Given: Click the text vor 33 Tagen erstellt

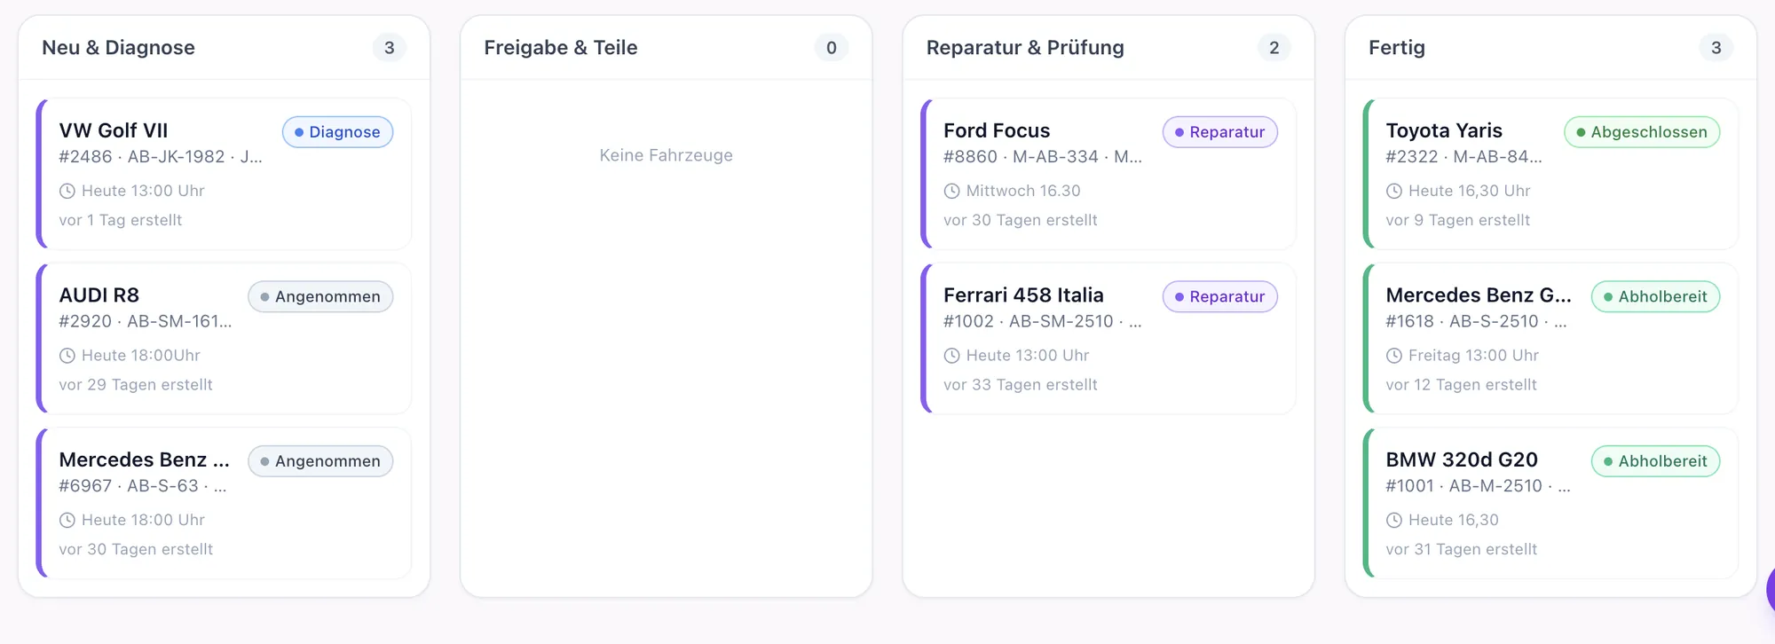Looking at the screenshot, I should [x=1021, y=385].
